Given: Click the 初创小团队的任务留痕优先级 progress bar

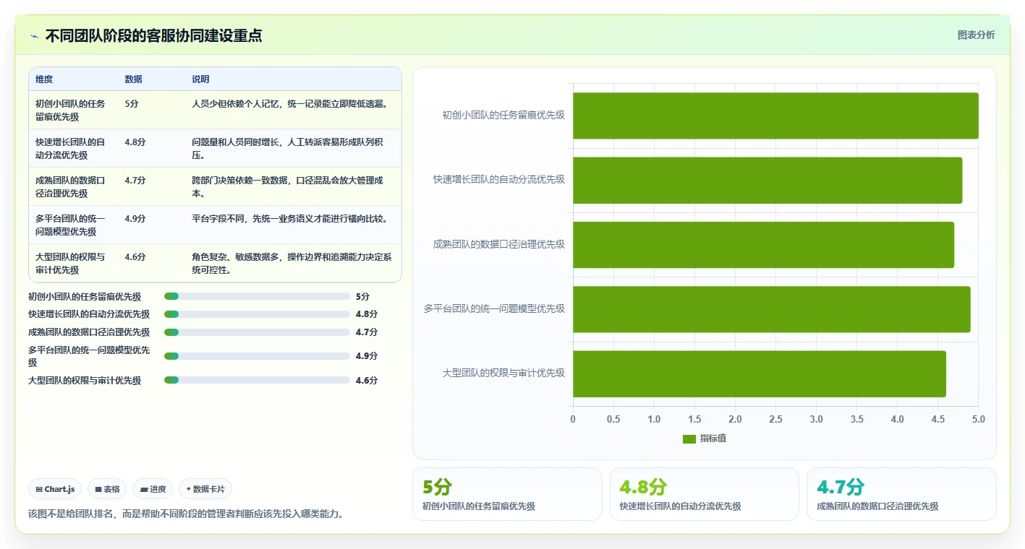Looking at the screenshot, I should click(x=257, y=296).
